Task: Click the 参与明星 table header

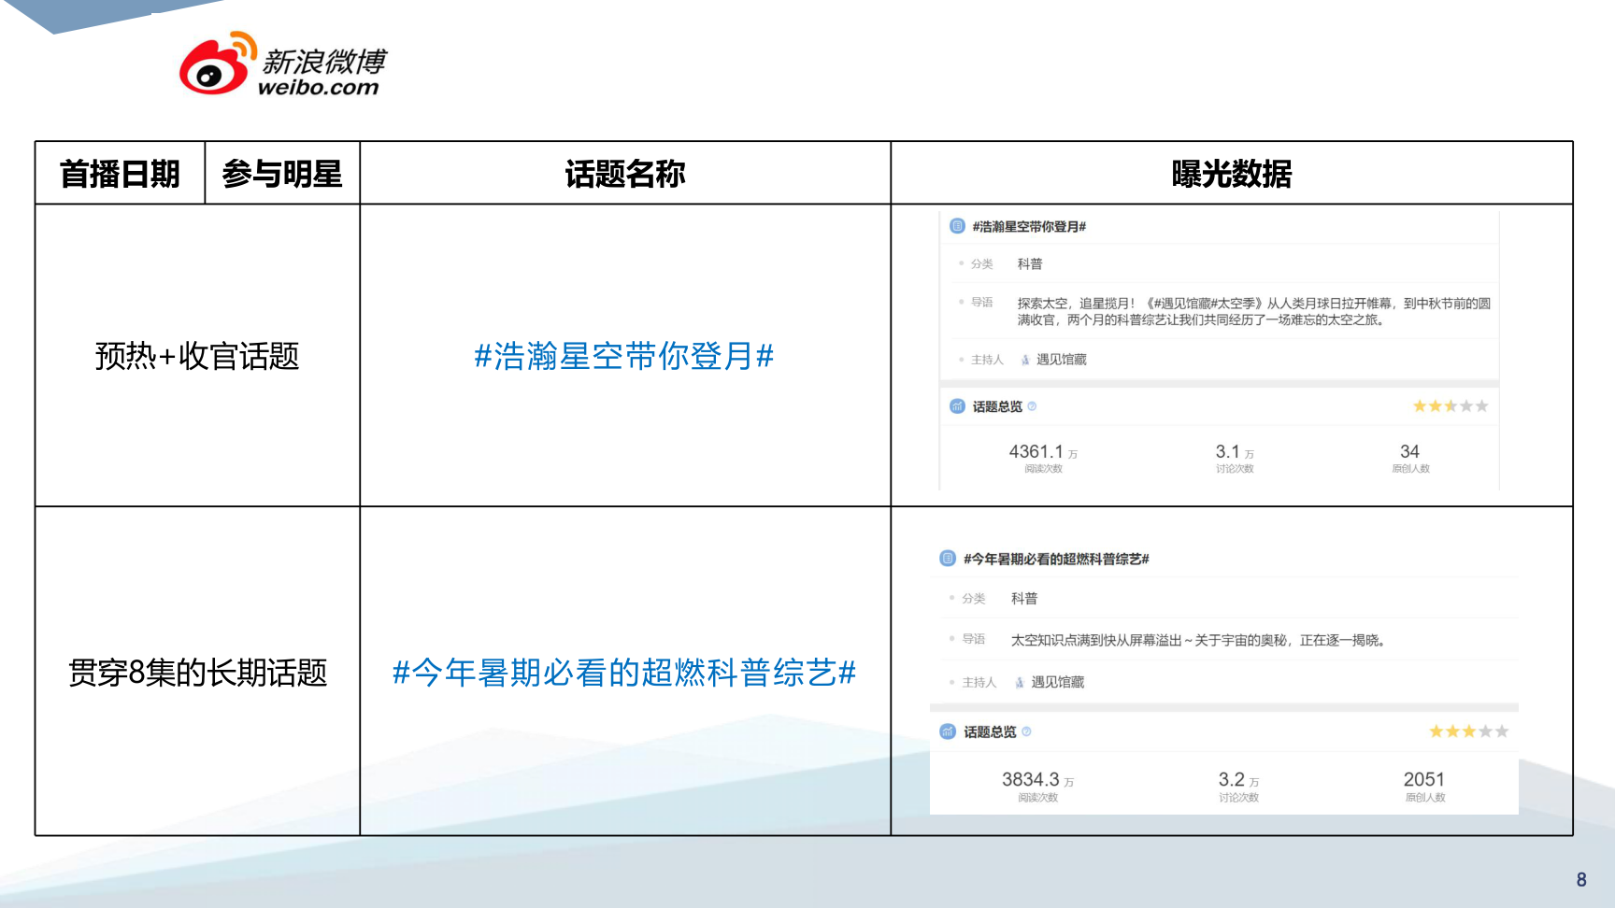Action: point(282,174)
